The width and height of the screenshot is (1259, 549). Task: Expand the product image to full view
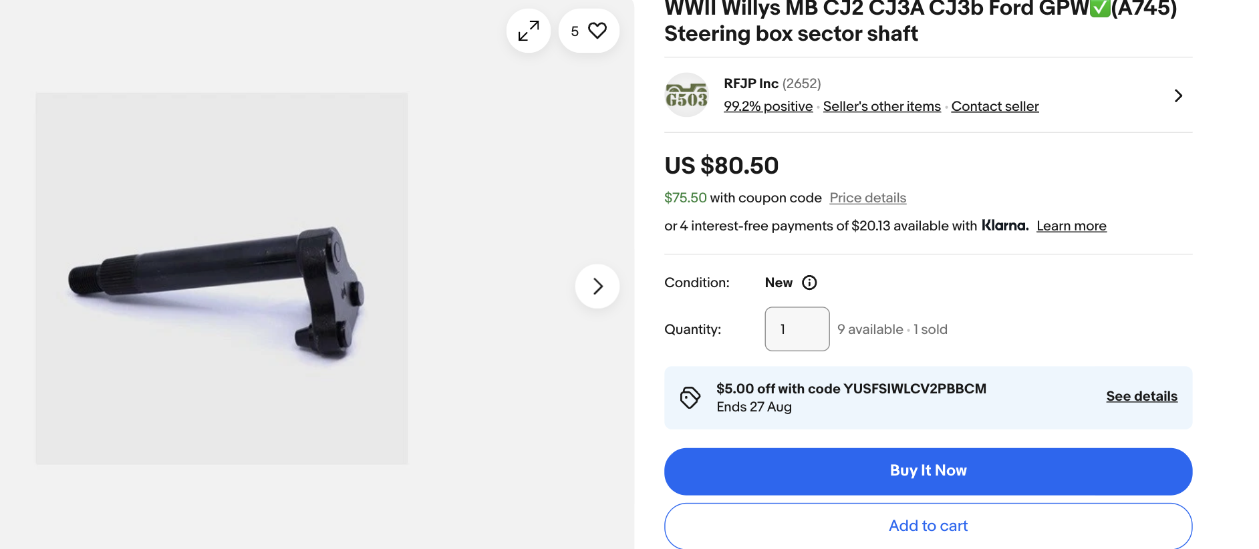click(x=528, y=31)
